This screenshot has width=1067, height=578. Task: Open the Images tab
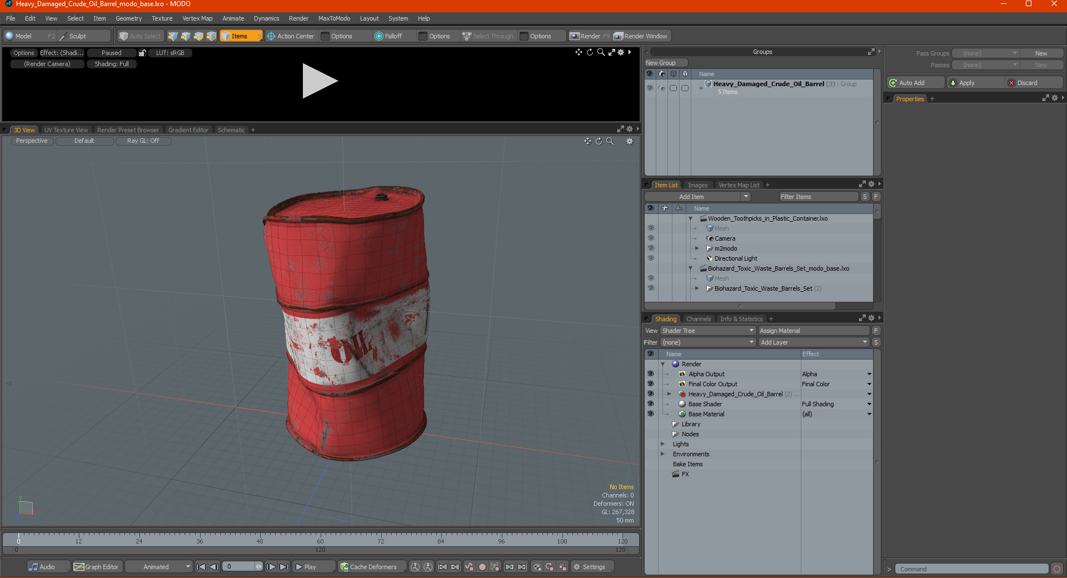click(x=697, y=185)
